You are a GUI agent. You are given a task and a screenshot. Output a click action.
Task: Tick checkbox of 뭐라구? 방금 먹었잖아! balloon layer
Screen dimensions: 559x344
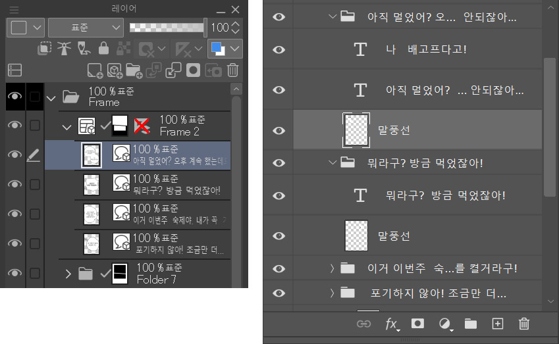pyautogui.click(x=35, y=184)
